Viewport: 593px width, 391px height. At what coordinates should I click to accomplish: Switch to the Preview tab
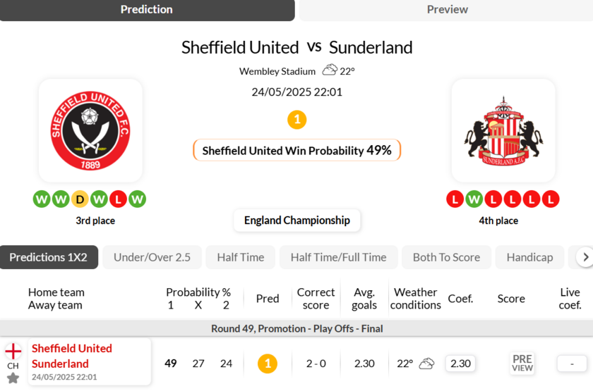(446, 10)
